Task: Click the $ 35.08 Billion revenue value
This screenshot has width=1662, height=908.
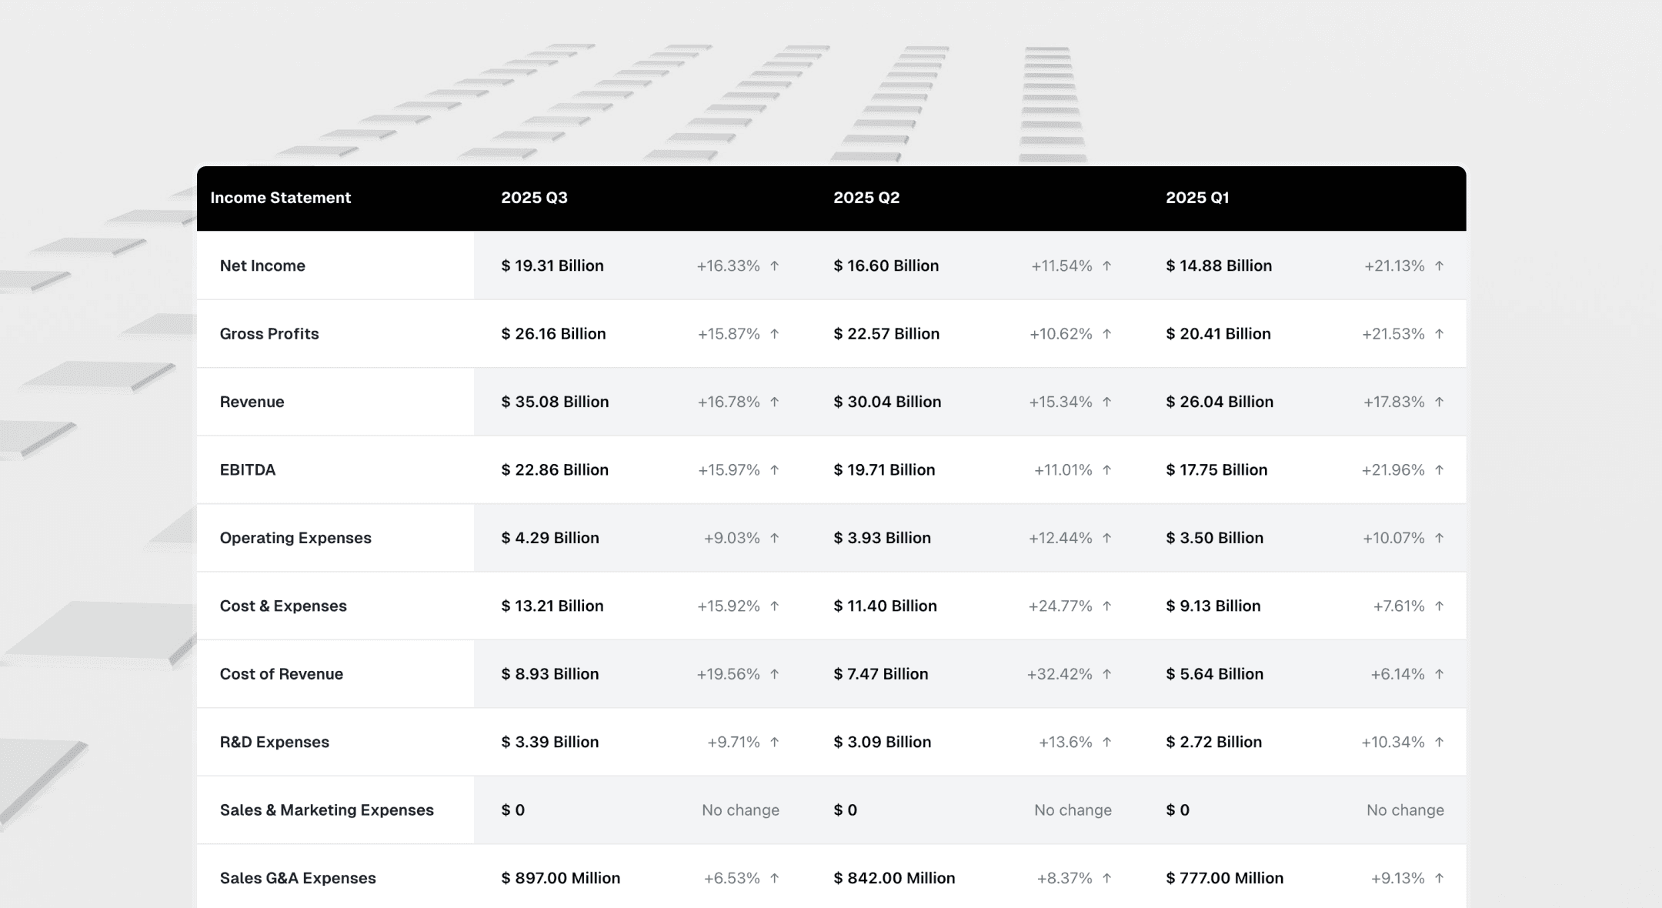Action: 555,402
